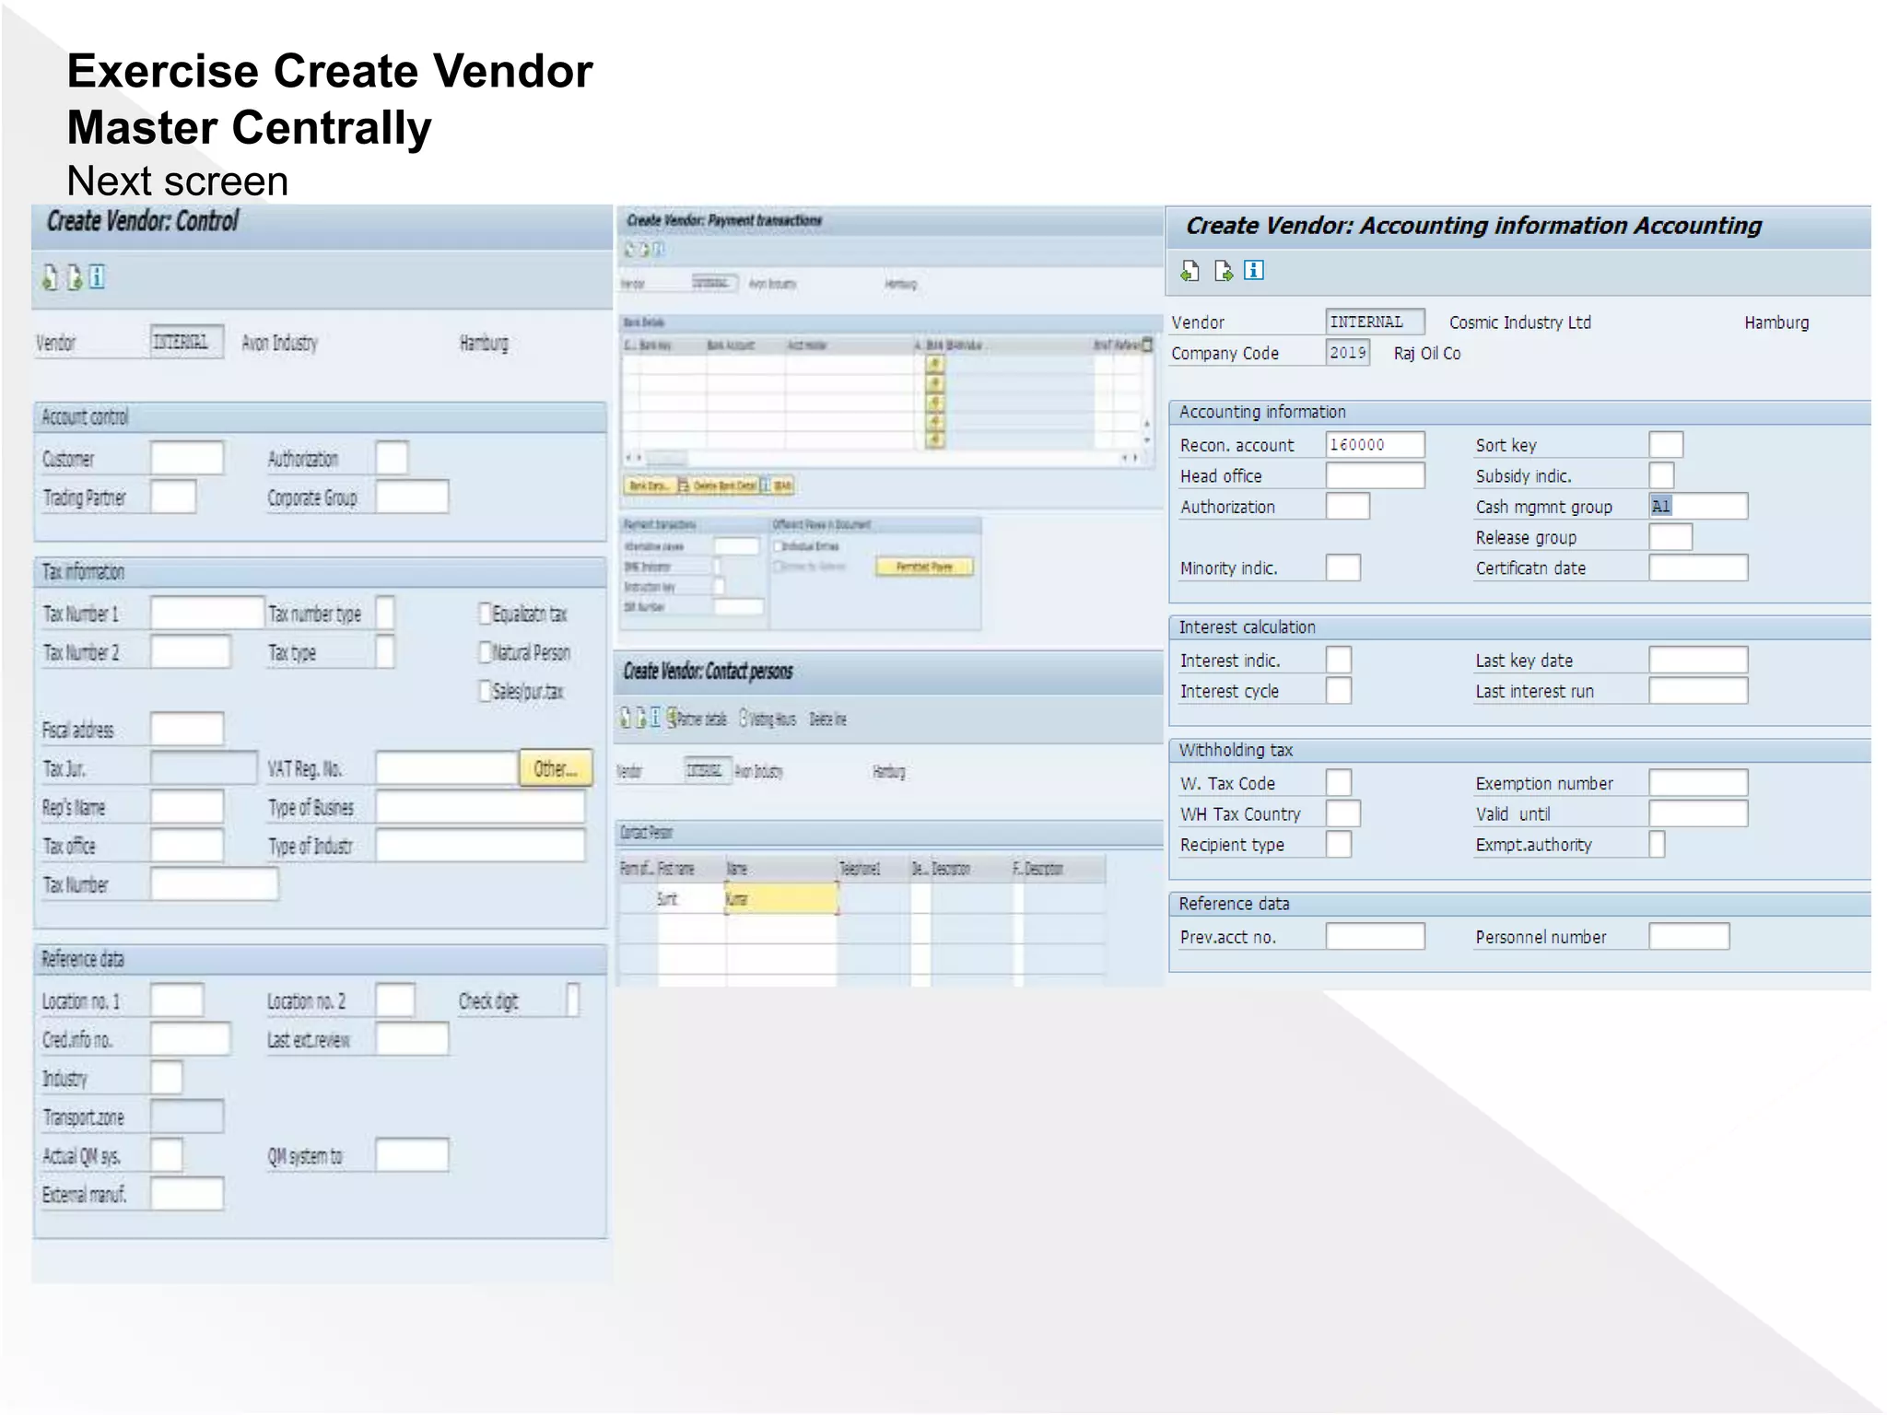This screenshot has width=1887, height=1415.
Task: Click next screen icon in Contact persons panel
Action: pyautogui.click(x=641, y=718)
